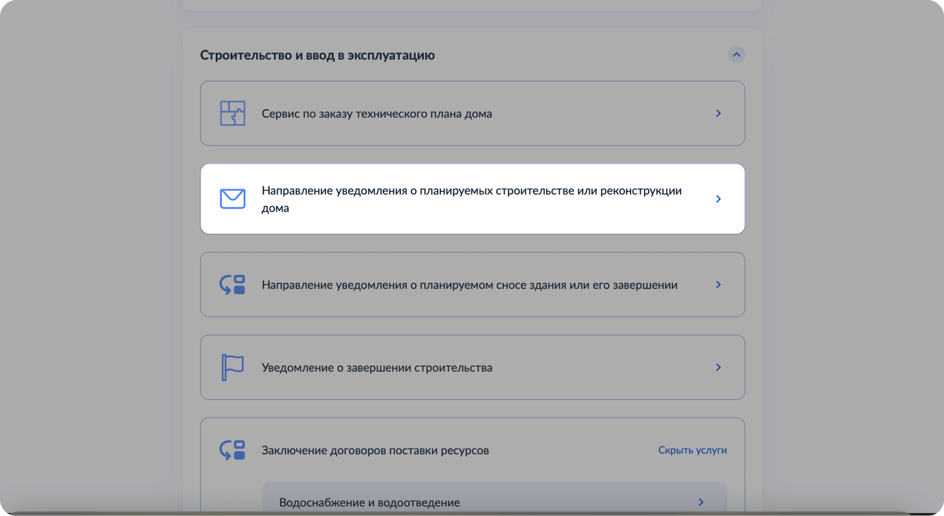
Task: Click chevron on construction notification card
Action: coord(718,199)
